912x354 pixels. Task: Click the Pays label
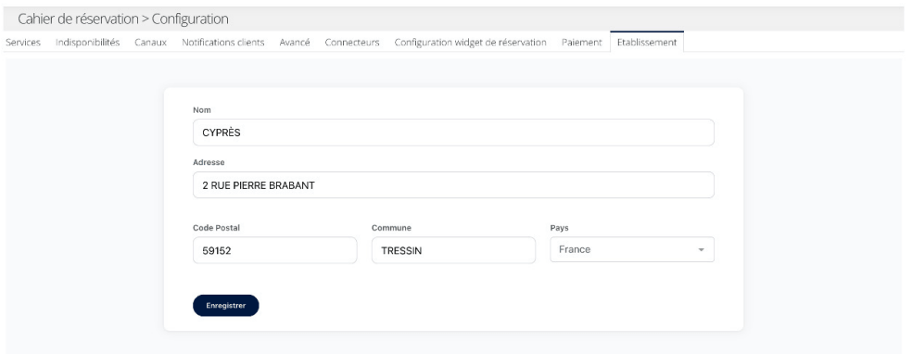pyautogui.click(x=559, y=228)
